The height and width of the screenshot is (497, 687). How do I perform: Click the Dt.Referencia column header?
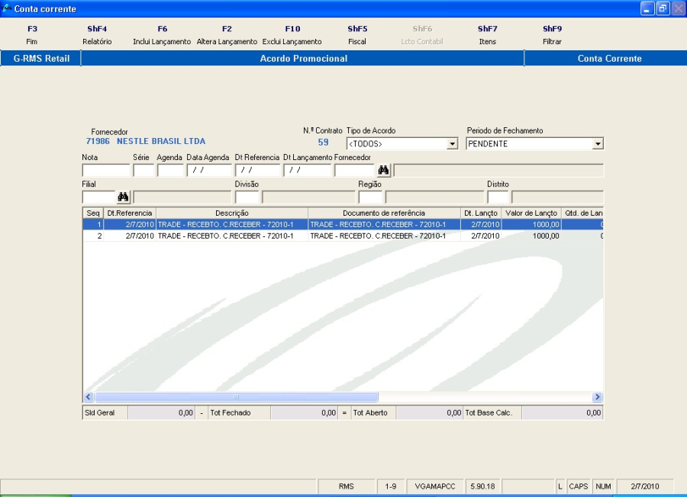coord(130,213)
